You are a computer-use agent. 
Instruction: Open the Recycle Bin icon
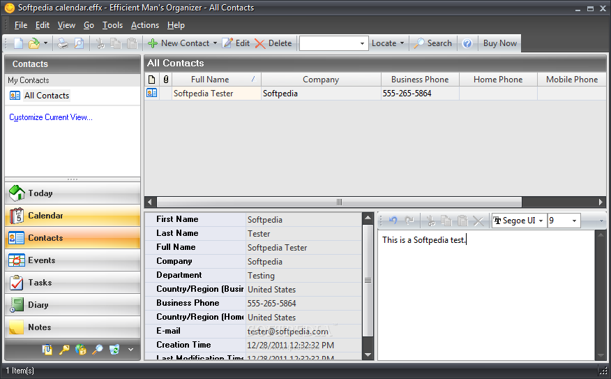[x=114, y=350]
